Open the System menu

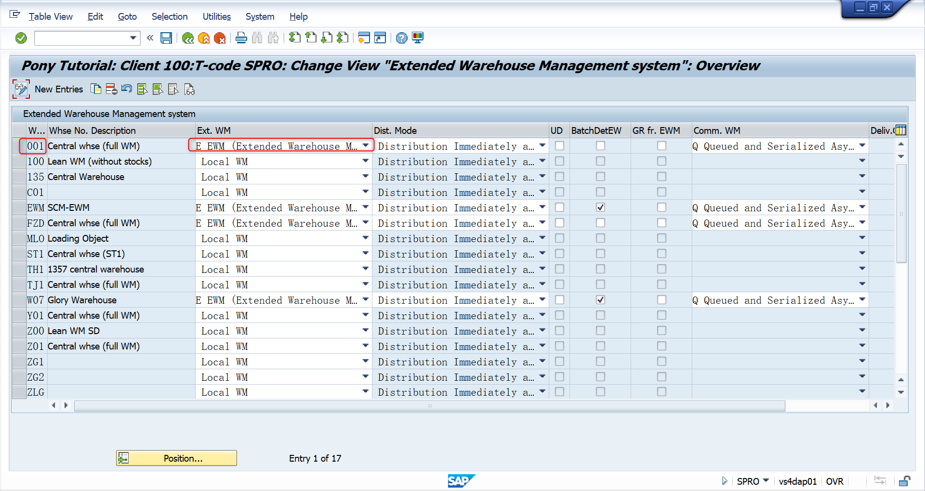pyautogui.click(x=260, y=16)
